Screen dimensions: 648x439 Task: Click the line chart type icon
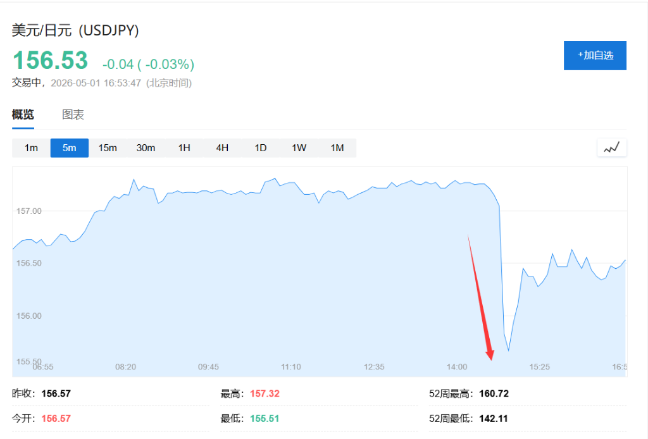(x=612, y=148)
